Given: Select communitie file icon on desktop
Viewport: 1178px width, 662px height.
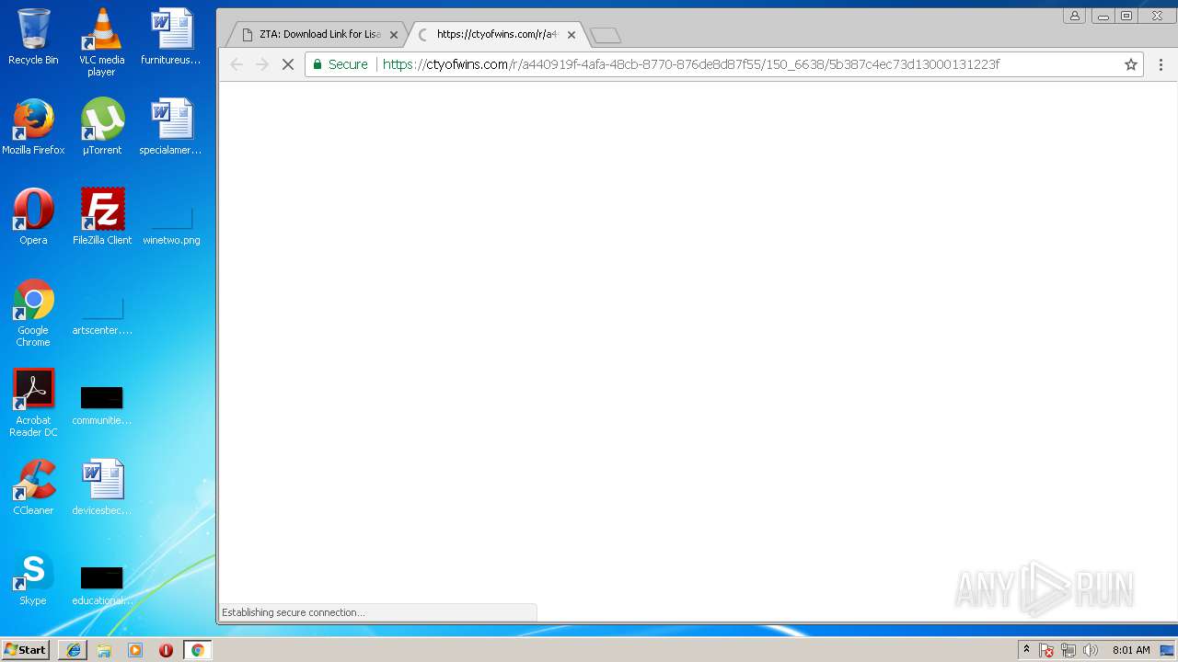Looking at the screenshot, I should coord(102,405).
